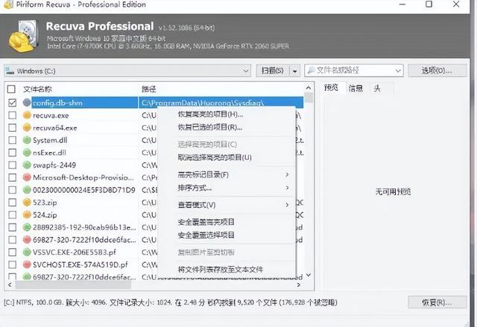Switch to the 信息 tab
The width and height of the screenshot is (477, 327).
click(356, 89)
